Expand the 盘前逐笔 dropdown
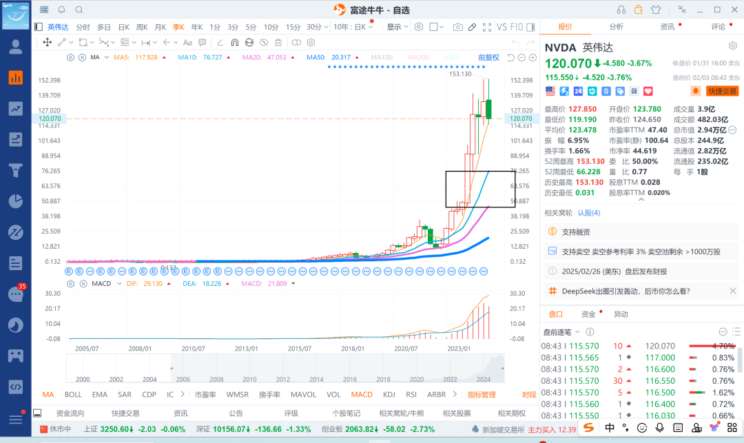This screenshot has height=443, width=744. tap(577, 332)
